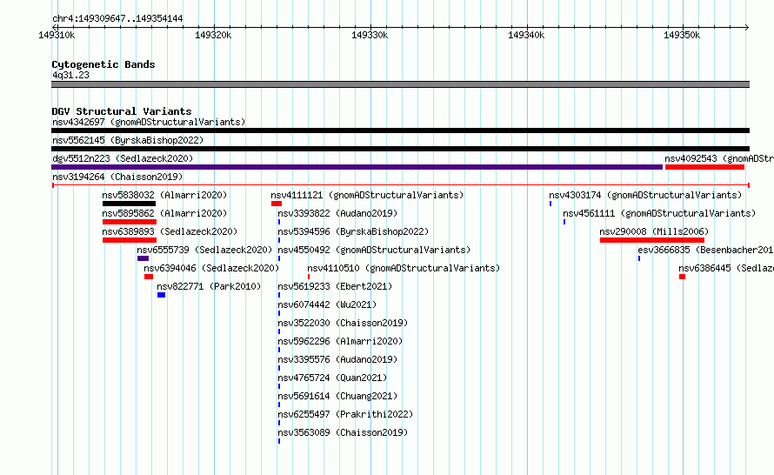Select nsv4550492 gnomAD variant label
This screenshot has width=774, height=475.
(374, 250)
